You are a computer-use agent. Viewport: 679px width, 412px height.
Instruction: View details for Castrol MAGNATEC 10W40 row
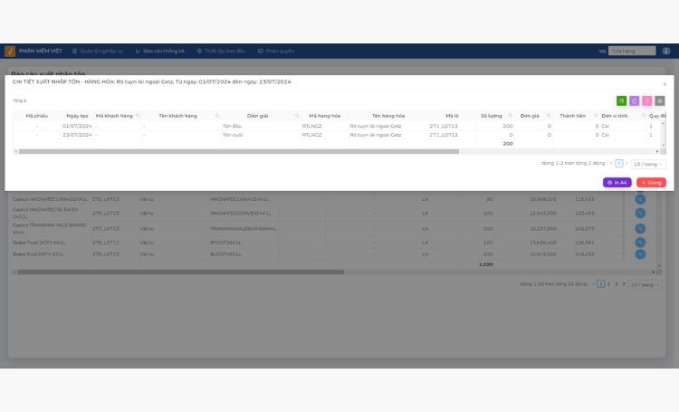tap(640, 199)
